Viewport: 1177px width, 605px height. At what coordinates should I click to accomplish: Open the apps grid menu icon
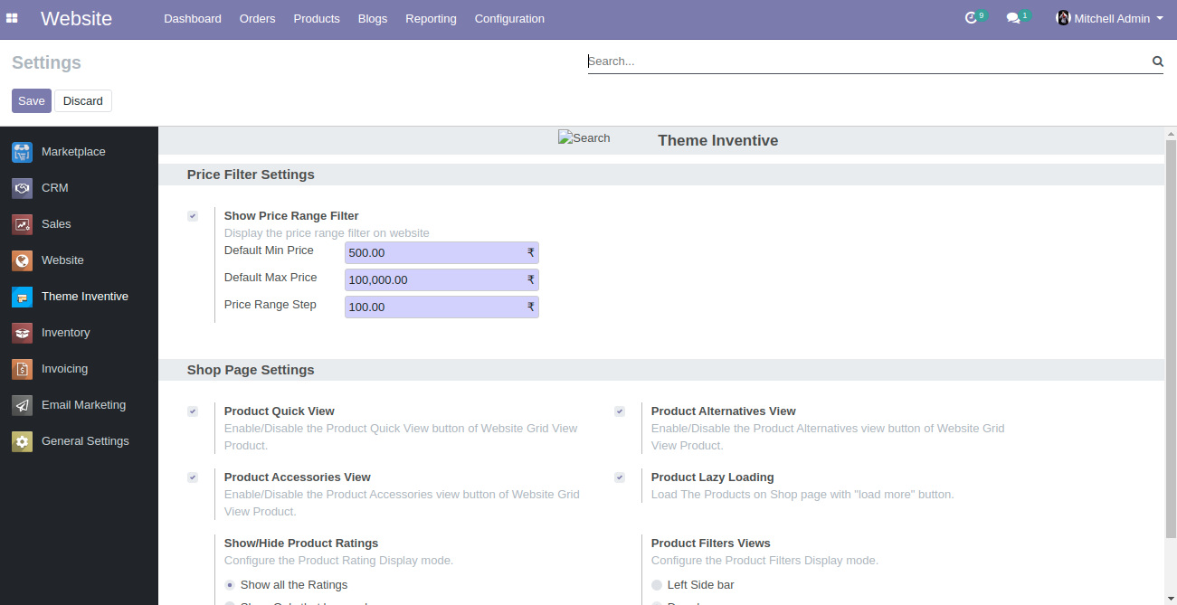(x=13, y=18)
